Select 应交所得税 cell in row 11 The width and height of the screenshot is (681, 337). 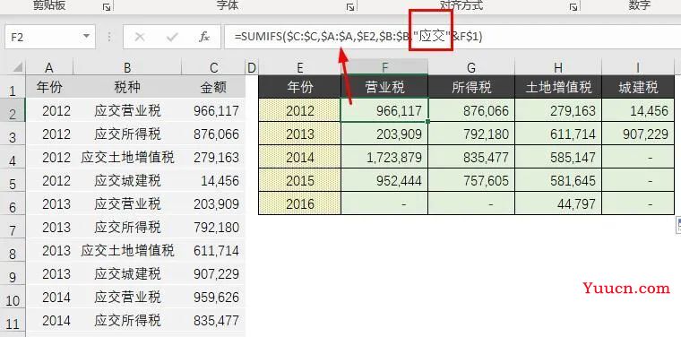click(127, 321)
